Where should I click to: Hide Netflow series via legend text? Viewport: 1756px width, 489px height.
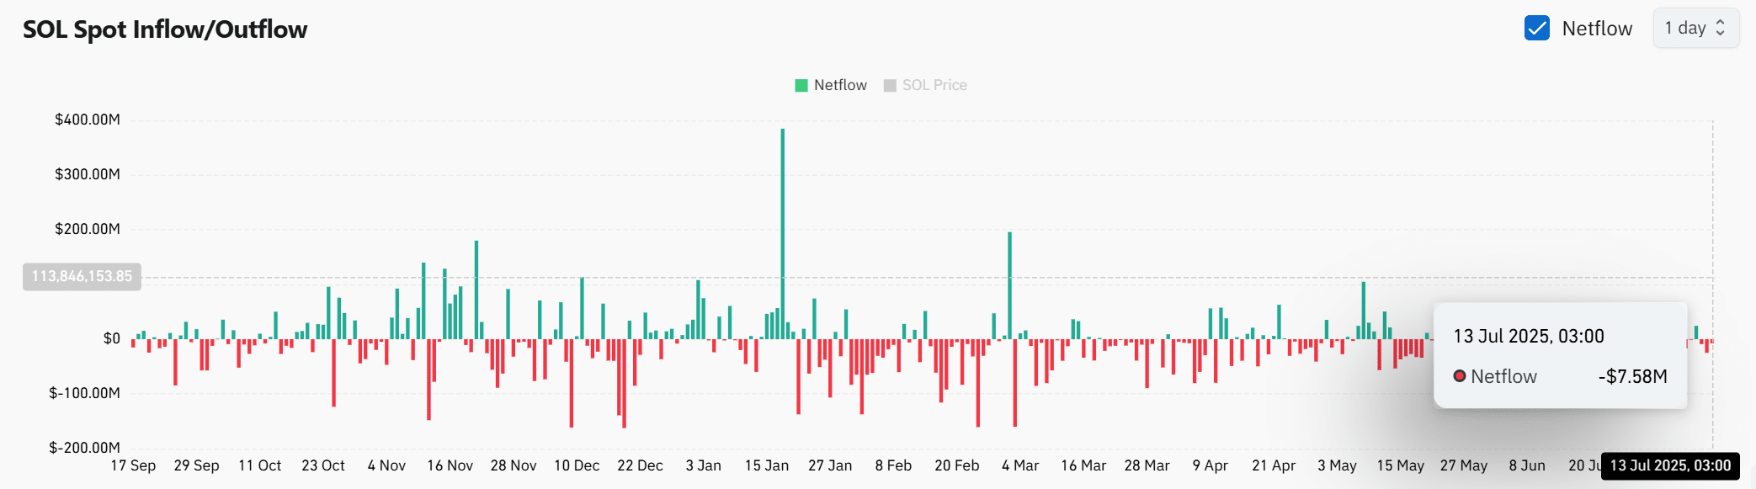pos(840,85)
